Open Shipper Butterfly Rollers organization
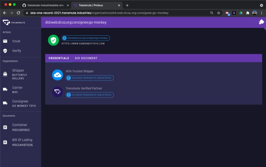 20,74
